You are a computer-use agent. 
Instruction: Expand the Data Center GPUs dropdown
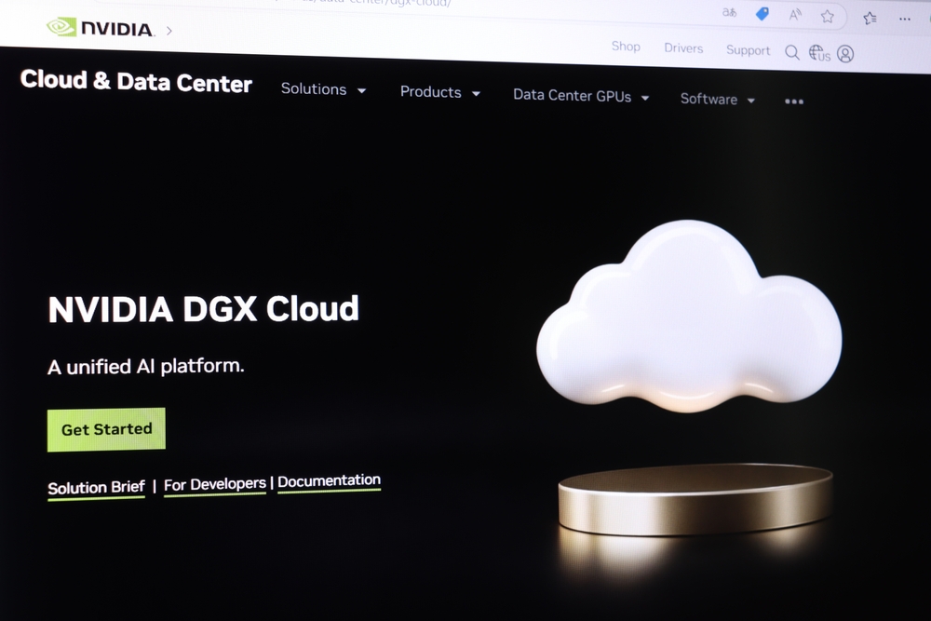[581, 96]
